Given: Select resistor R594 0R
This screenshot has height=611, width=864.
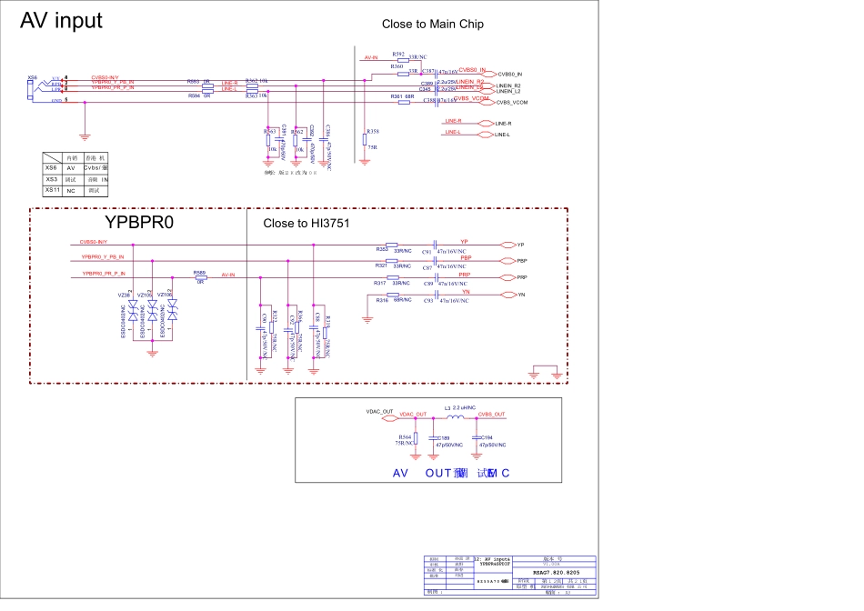Looking at the screenshot, I should [x=207, y=92].
